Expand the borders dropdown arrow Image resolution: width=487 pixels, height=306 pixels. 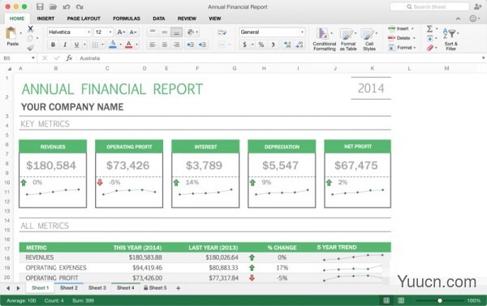tap(102, 45)
